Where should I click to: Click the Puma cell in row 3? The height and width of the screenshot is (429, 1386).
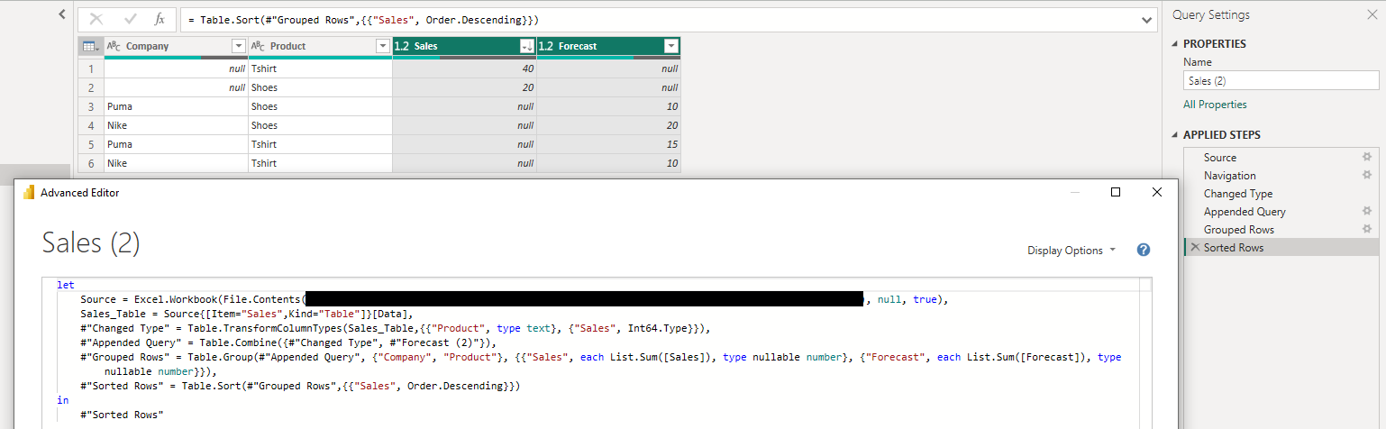(176, 106)
